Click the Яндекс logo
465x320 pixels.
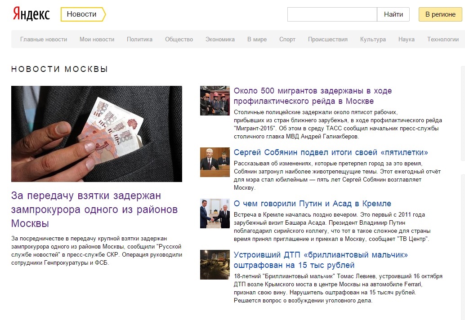(x=31, y=14)
